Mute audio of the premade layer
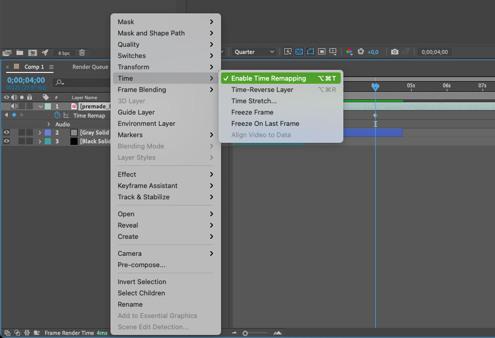The height and width of the screenshot is (338, 495). (x=14, y=106)
